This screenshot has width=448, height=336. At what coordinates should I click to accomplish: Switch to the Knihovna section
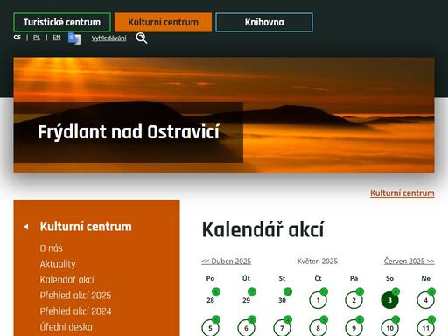pos(264,22)
